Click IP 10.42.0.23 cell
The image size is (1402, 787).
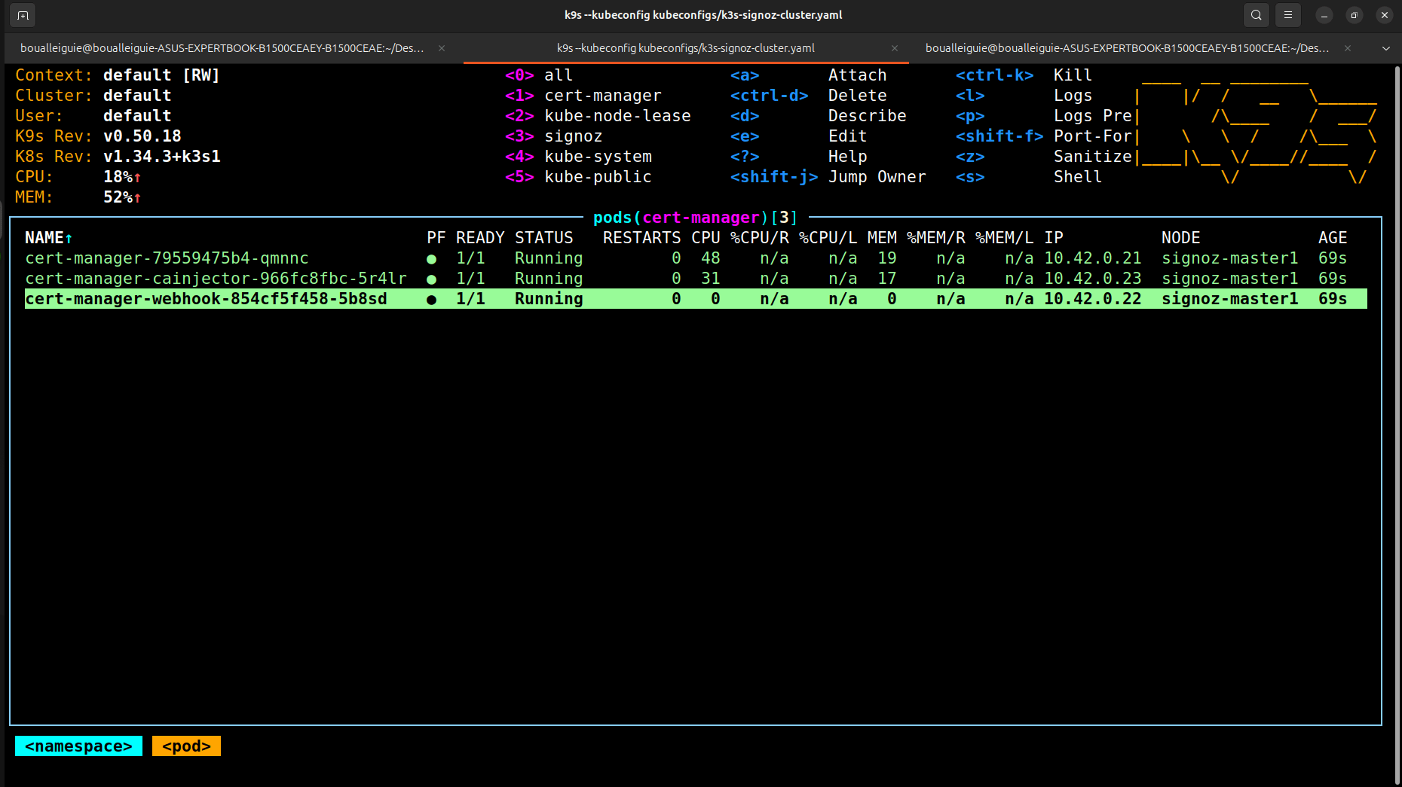coord(1092,279)
